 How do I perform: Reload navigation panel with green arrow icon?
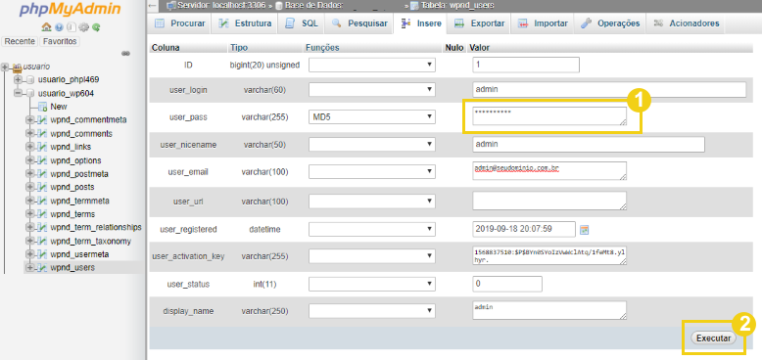(x=96, y=27)
